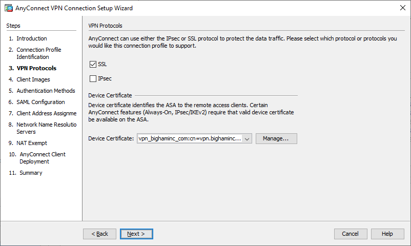The image size is (411, 246).
Task: Click the Device Certificate section heading
Action: tap(110, 95)
